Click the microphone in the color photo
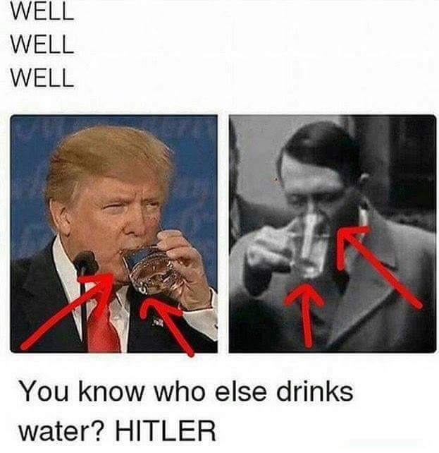 pos(85,263)
